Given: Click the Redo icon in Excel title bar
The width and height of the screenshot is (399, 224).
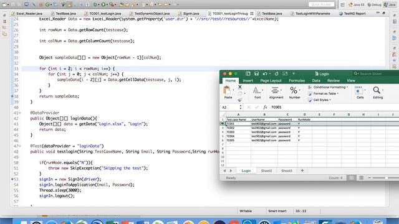Looking at the screenshot, I should [x=276, y=73].
